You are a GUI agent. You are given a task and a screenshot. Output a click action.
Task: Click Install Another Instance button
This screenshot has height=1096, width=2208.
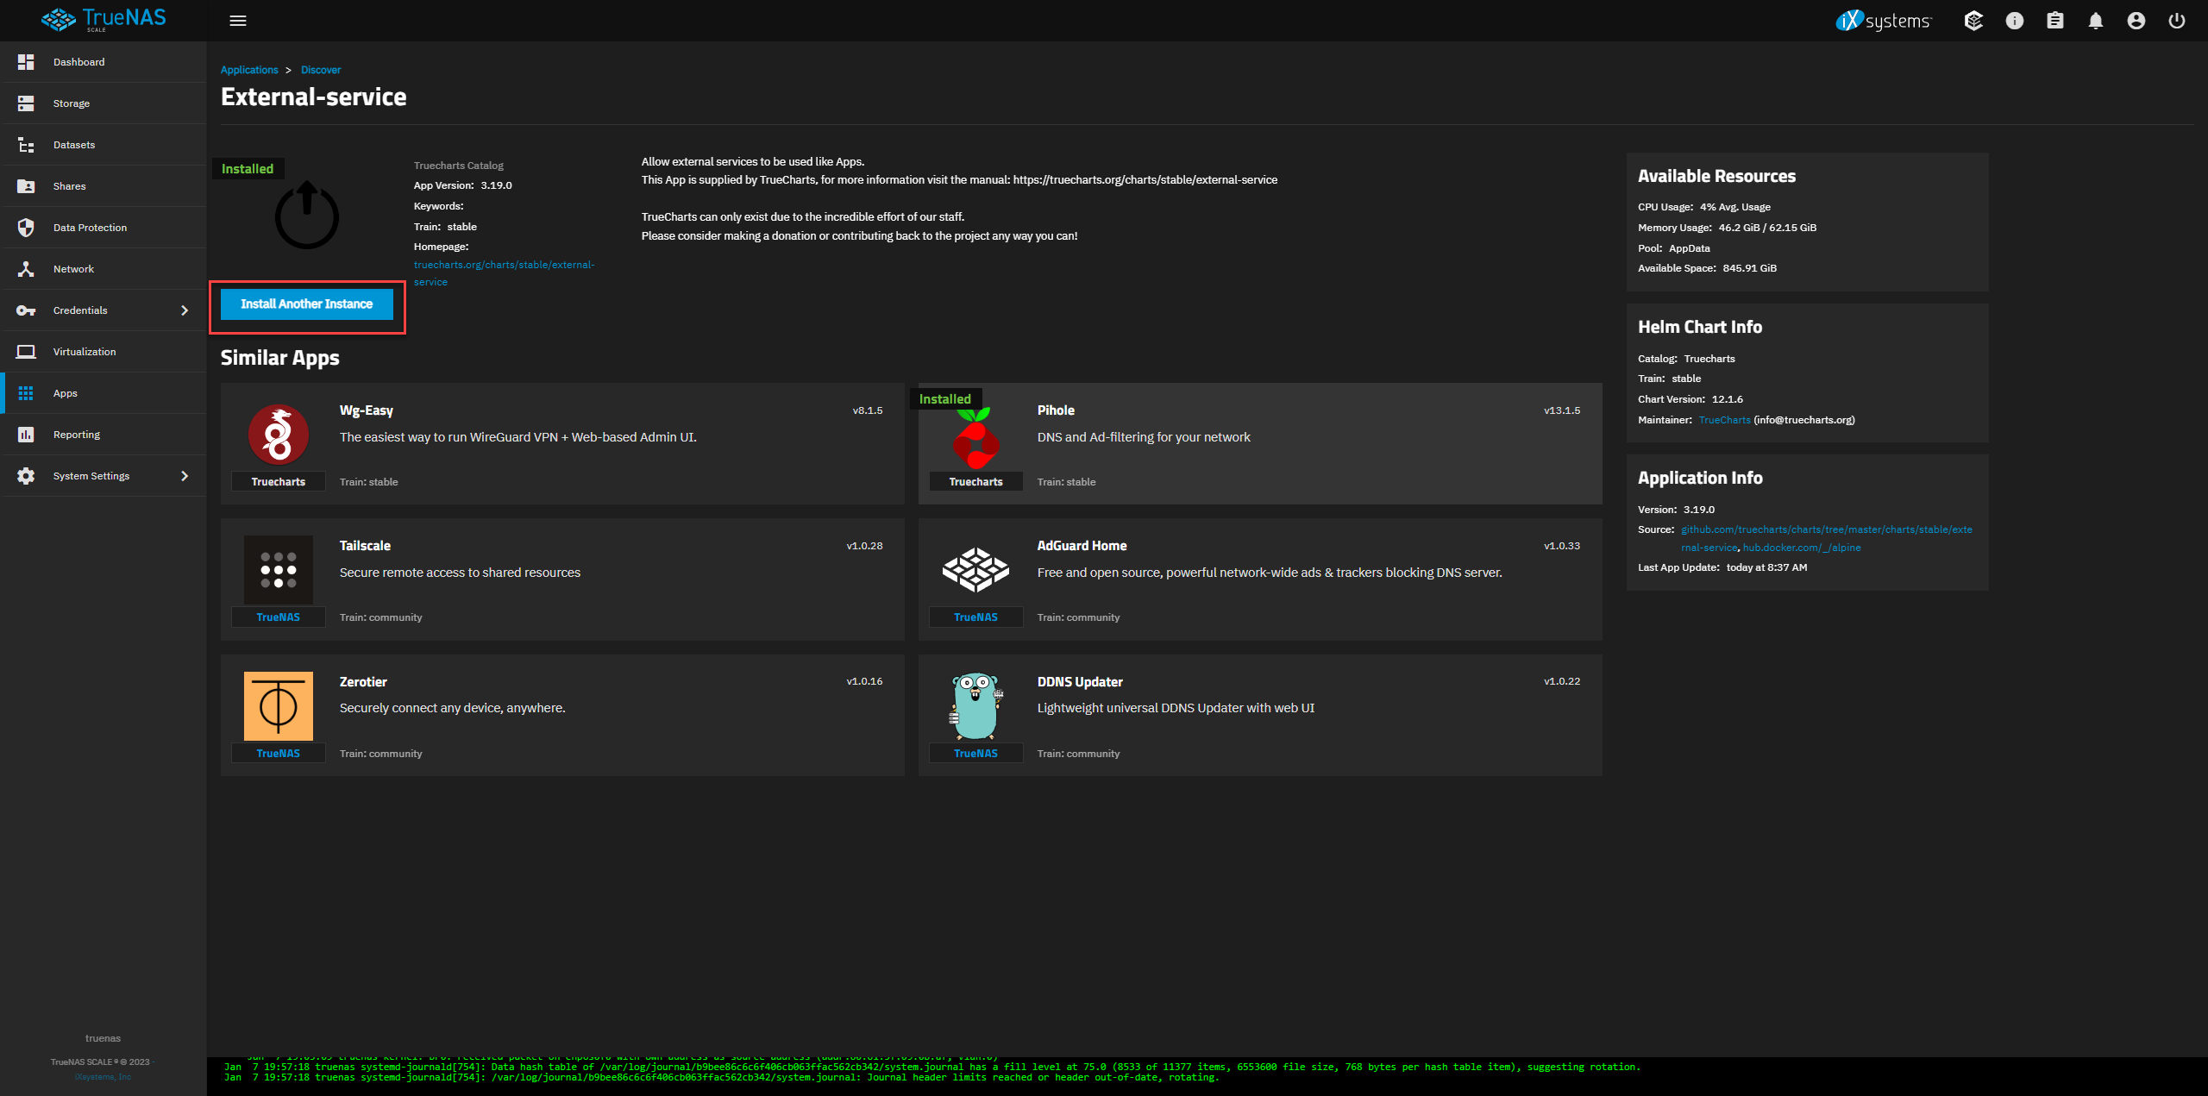click(x=307, y=304)
